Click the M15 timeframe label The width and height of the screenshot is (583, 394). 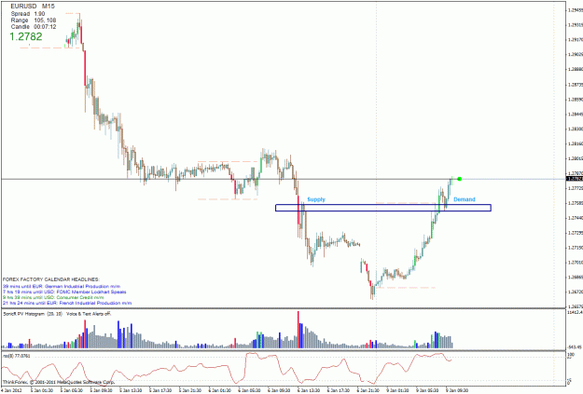click(49, 7)
